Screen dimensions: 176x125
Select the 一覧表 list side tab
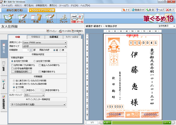4,67
